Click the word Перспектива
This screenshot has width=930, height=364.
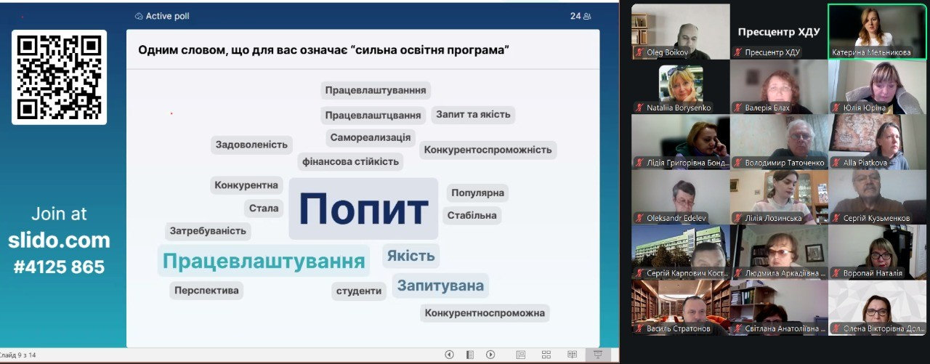click(x=206, y=291)
